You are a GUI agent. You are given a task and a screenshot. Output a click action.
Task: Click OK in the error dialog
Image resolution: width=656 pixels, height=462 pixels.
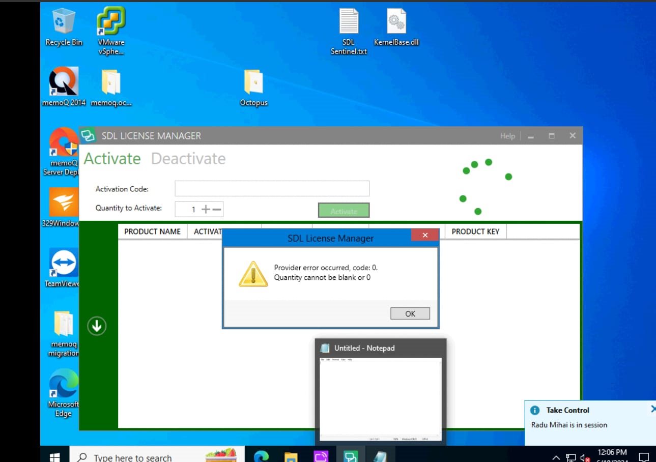410,313
